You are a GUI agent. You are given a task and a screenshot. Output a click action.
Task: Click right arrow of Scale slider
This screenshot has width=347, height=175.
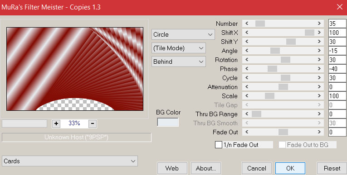point(319,96)
